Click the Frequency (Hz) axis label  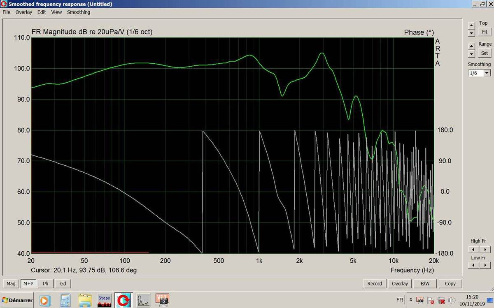click(412, 270)
